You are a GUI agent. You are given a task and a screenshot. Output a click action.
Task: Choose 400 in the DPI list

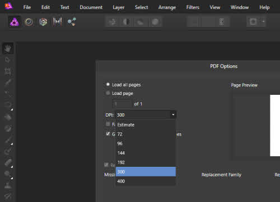(x=146, y=181)
